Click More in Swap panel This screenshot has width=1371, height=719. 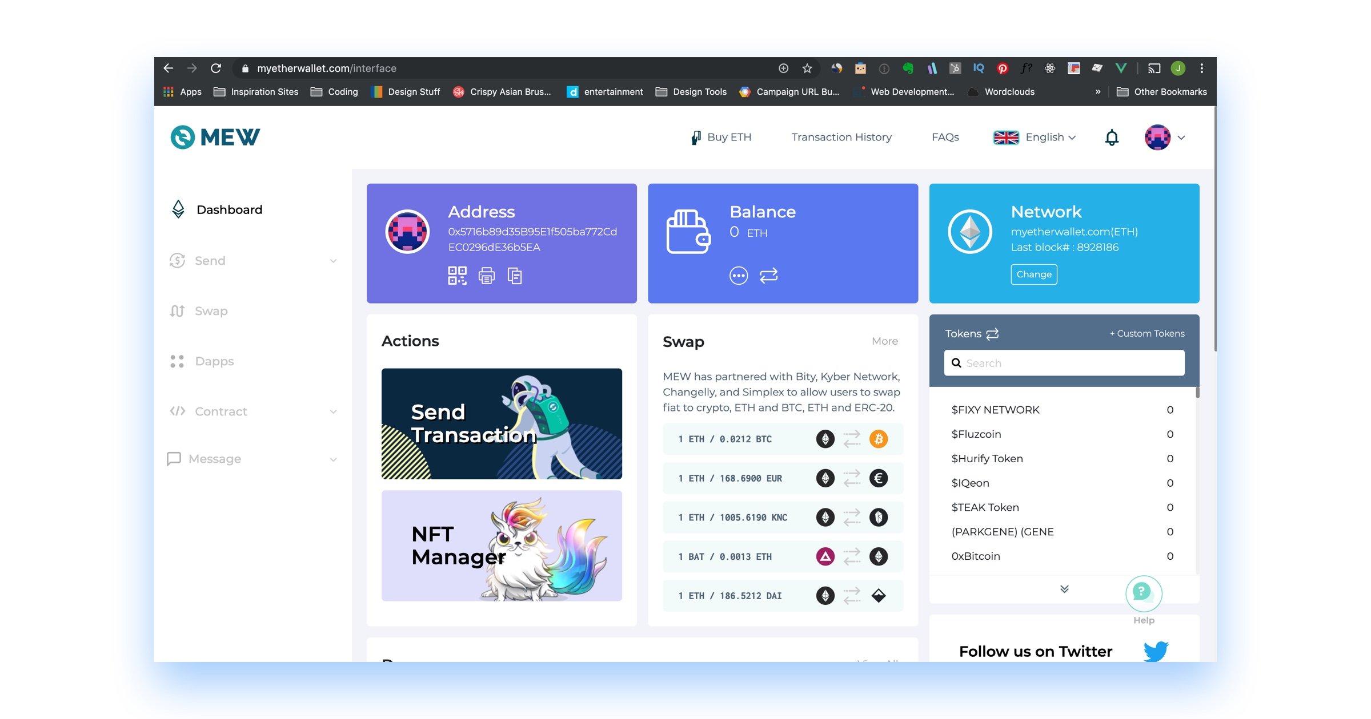coord(885,341)
